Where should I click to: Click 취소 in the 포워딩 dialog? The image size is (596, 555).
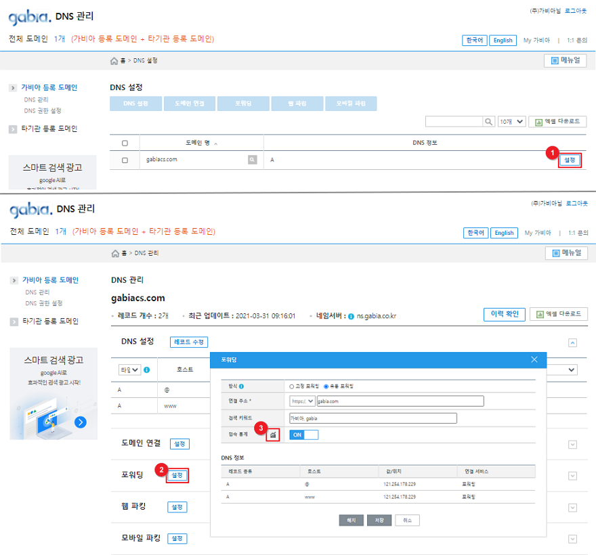[408, 520]
